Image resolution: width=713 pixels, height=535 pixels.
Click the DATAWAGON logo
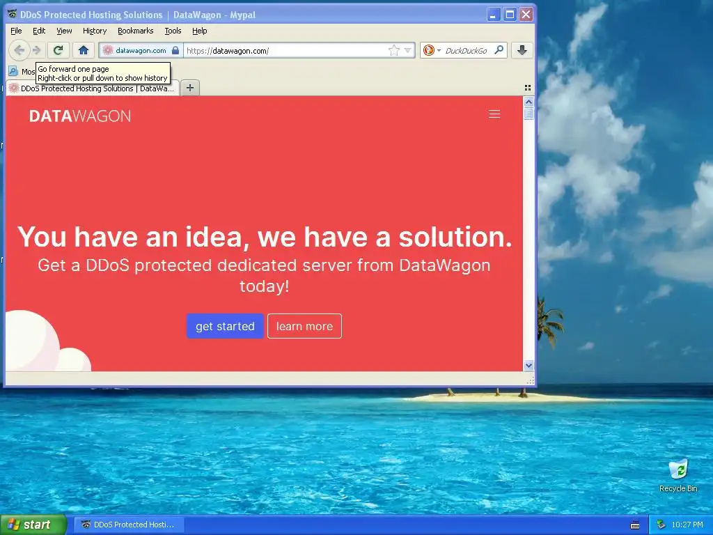(80, 116)
